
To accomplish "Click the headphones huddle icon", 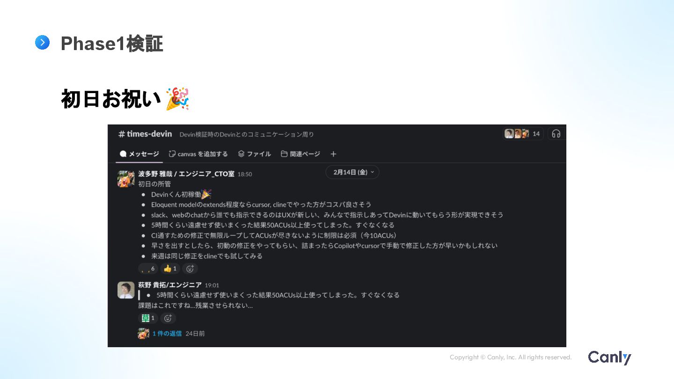I will tap(556, 134).
